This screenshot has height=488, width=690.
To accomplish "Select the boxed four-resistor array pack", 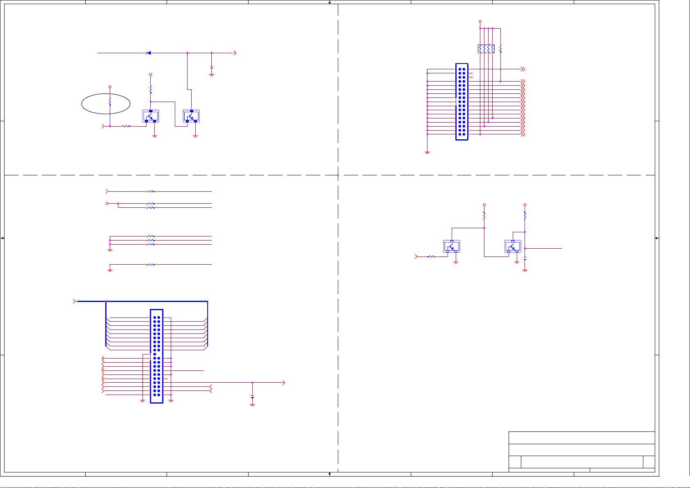I will click(486, 49).
